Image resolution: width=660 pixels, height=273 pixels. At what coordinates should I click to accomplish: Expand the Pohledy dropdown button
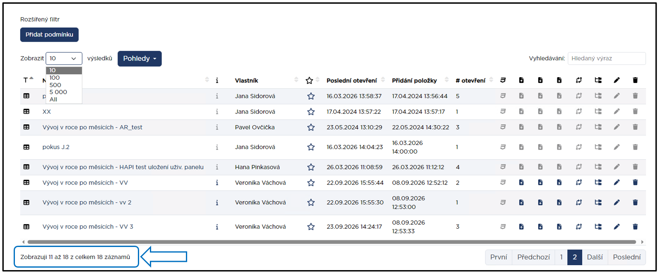140,59
